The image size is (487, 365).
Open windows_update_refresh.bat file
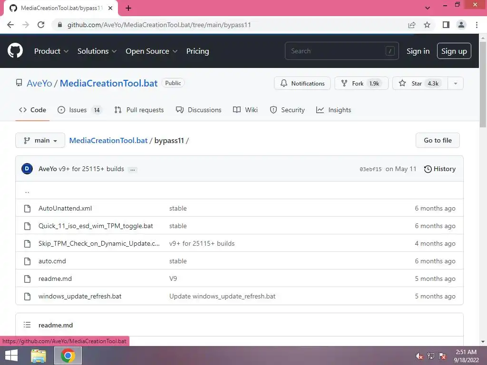pyautogui.click(x=80, y=297)
